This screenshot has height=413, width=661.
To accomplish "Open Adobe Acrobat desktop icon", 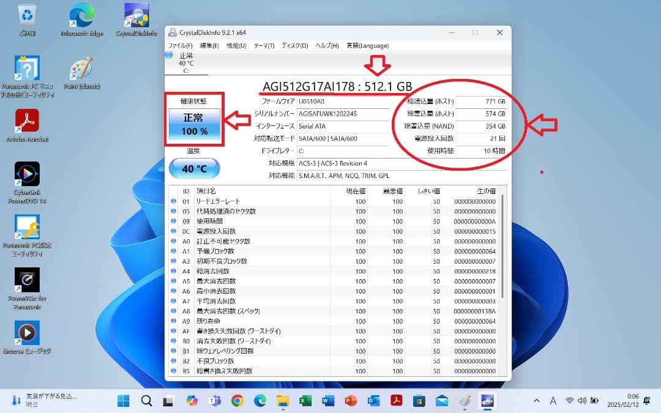I will (27, 119).
